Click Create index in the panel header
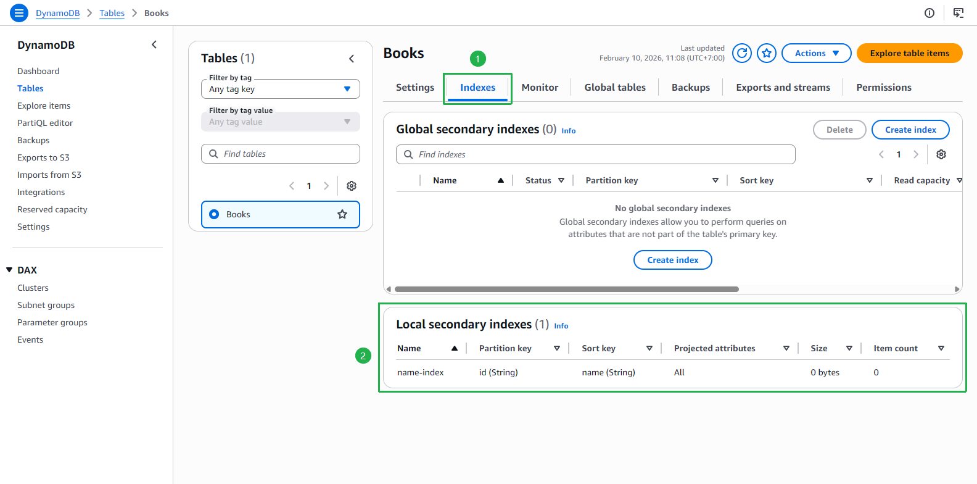 (x=910, y=130)
